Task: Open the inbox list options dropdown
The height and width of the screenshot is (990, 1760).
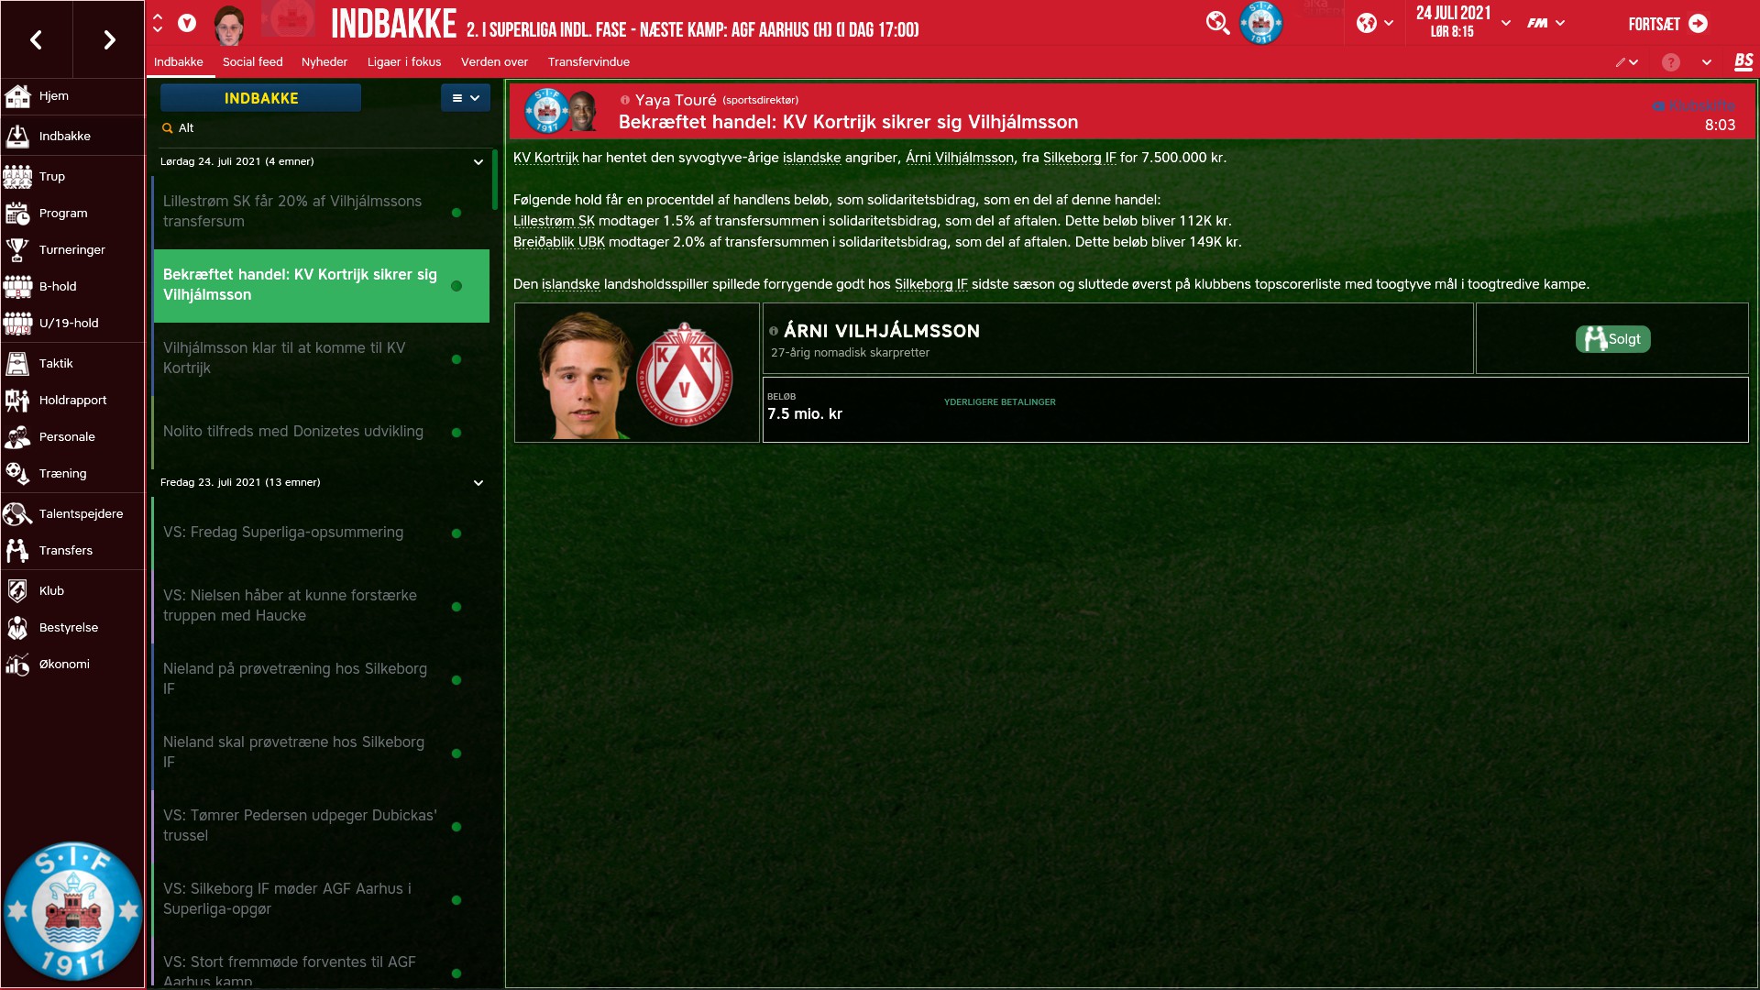Action: pyautogui.click(x=466, y=98)
